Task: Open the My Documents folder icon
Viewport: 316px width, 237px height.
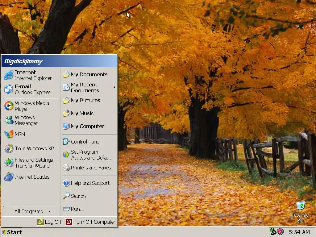Action: click(x=66, y=74)
